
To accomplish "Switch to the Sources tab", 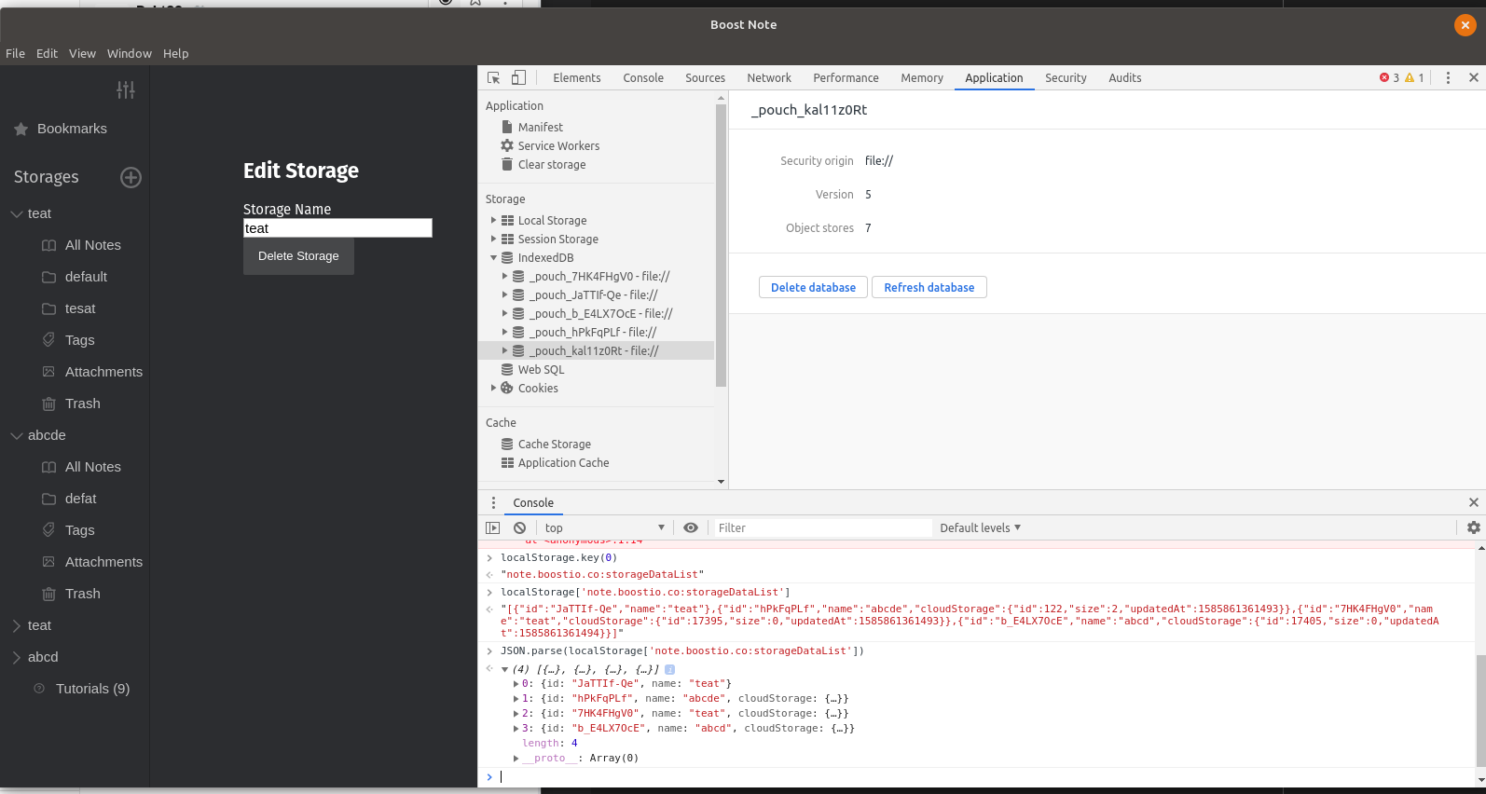I will [705, 78].
